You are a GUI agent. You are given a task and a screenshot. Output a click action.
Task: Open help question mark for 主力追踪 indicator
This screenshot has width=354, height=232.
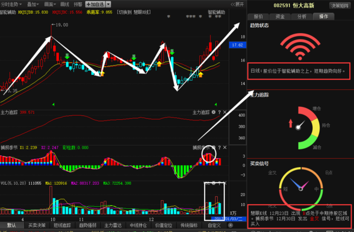(219, 112)
